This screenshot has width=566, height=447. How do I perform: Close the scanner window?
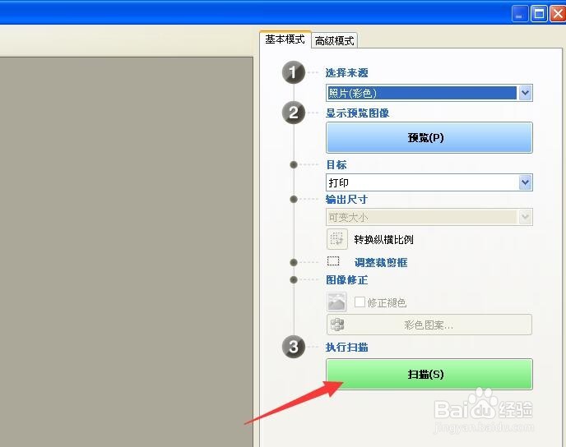558,15
